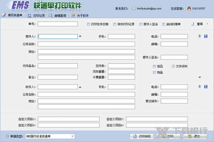Click the 备注 field
This screenshot has width=214, height=142.
[x=58, y=77]
